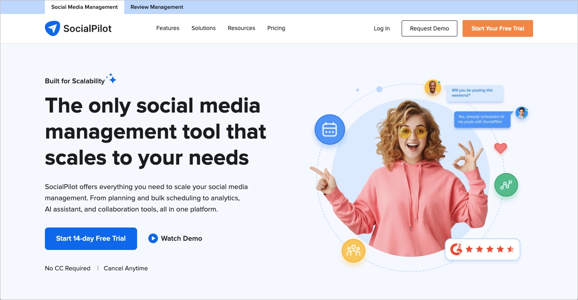Open the Features dropdown menu
This screenshot has width=578, height=300.
(168, 28)
